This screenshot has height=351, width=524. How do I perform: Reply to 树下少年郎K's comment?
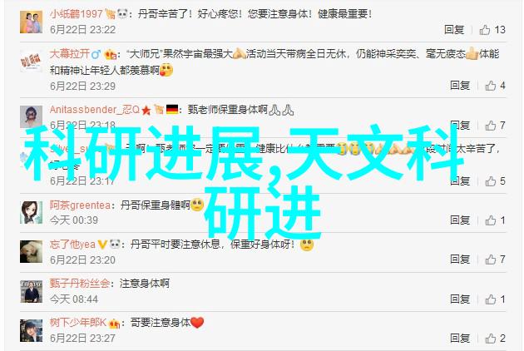point(460,338)
